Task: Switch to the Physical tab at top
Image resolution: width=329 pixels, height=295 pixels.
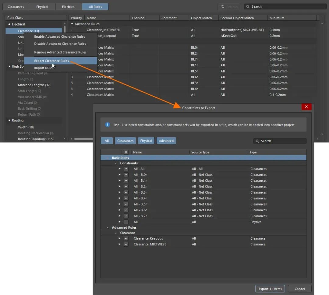Action: [42, 7]
